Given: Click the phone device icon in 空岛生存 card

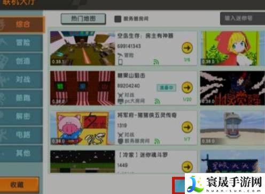Looking at the screenshot, I should (x=120, y=62).
